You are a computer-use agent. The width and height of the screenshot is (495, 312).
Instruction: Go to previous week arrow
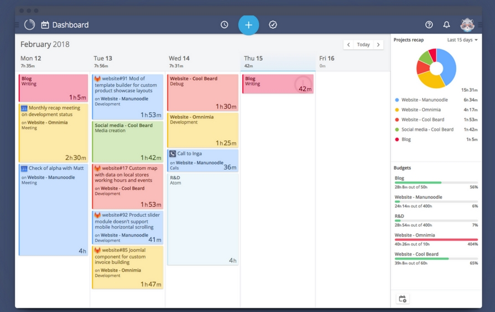click(348, 44)
